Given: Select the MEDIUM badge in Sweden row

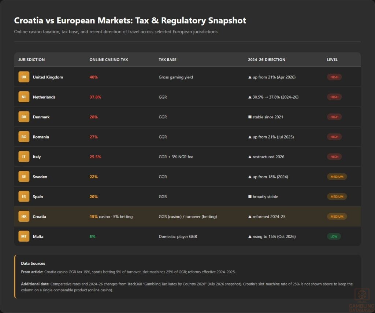Looking at the screenshot, I should [x=337, y=177].
